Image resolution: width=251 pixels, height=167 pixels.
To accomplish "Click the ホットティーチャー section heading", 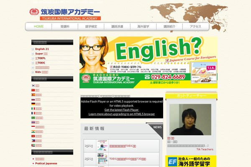I will coord(191,96).
